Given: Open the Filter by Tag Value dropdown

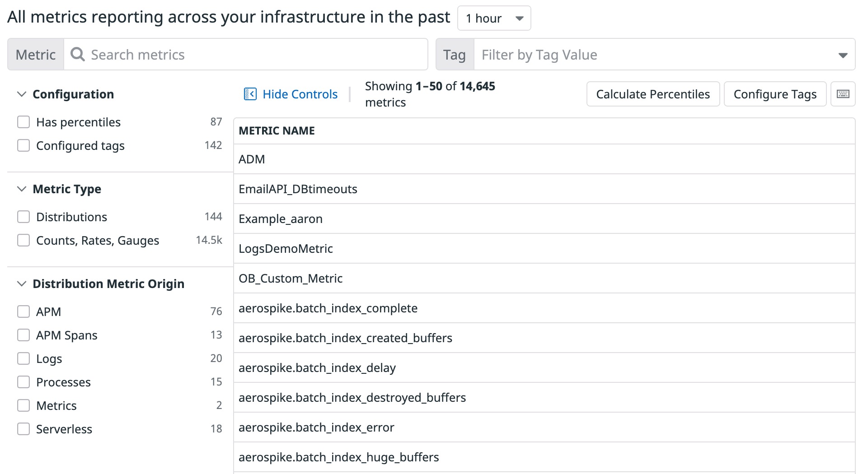Looking at the screenshot, I should tap(664, 55).
